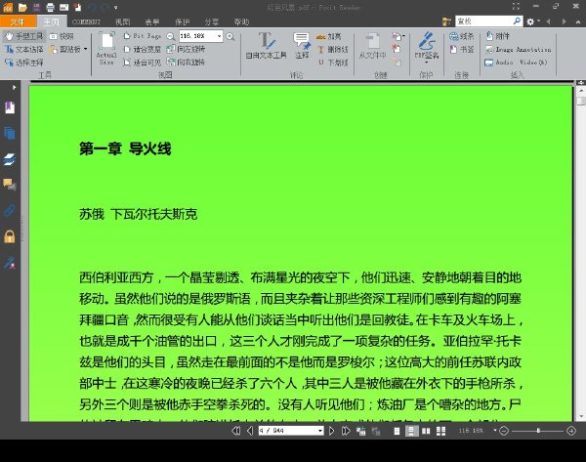This screenshot has width=586, height=462.
Task: Choose the Highlight (加亮) tool
Action: pos(329,36)
